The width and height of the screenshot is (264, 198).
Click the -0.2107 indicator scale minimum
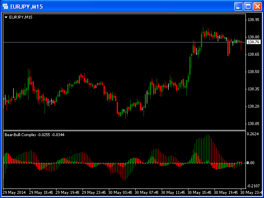253,186
